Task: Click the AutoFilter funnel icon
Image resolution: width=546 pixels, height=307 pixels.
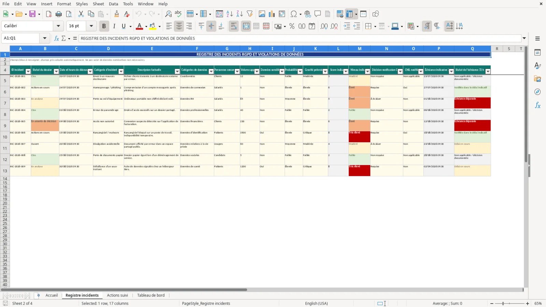Action: tap(250, 14)
